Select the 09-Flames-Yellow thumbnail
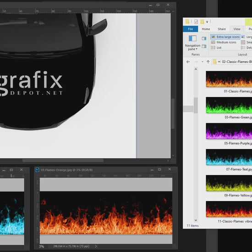 pos(229,183)
